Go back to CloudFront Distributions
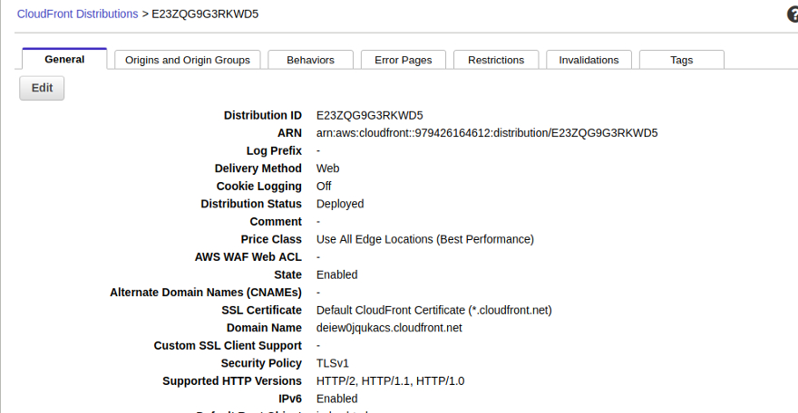The width and height of the screenshot is (798, 413). (77, 14)
